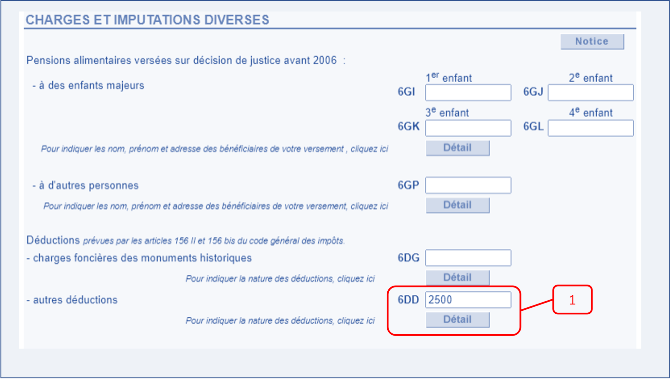Image resolution: width=670 pixels, height=379 pixels.
Task: Click 'cliquez ici' hint for autres déductions
Action: coord(356,321)
